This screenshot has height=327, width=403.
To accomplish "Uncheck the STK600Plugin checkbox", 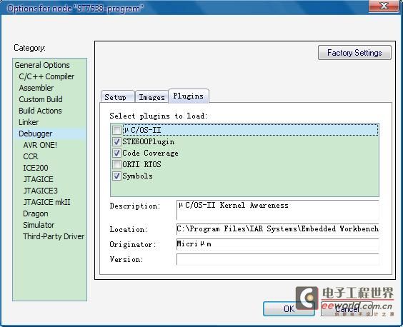I will coord(116,141).
